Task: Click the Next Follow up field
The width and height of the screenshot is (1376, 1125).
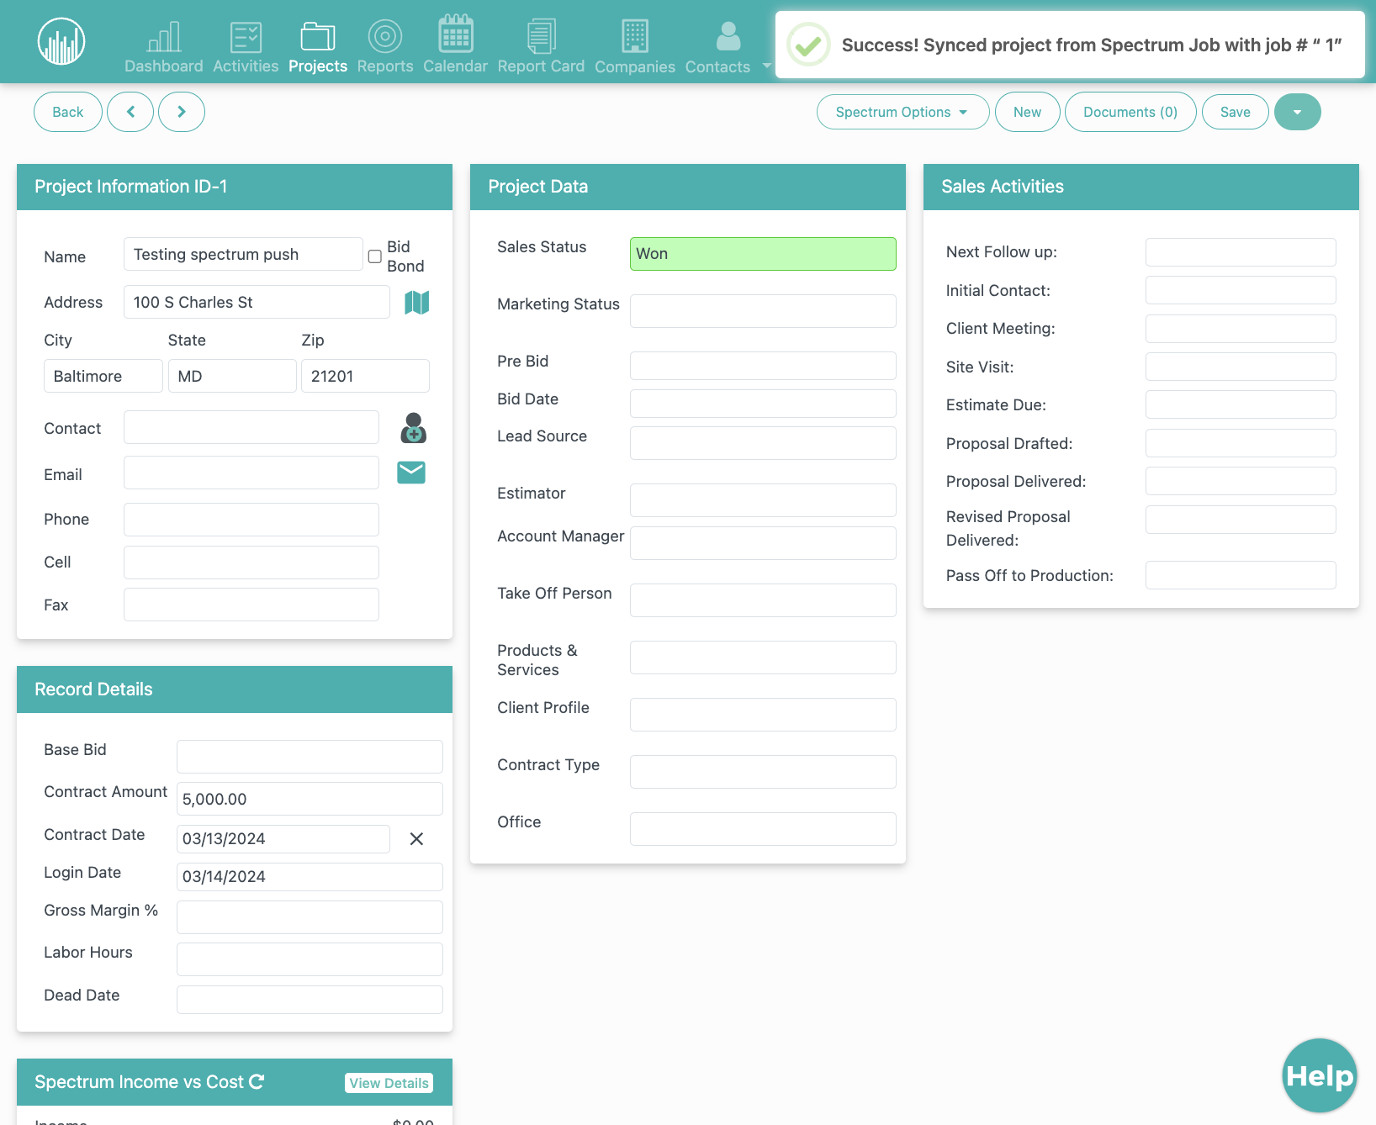Action: pyautogui.click(x=1241, y=252)
